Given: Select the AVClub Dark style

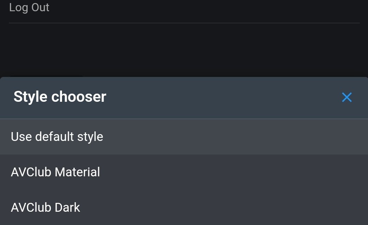Looking at the screenshot, I should 46,207.
